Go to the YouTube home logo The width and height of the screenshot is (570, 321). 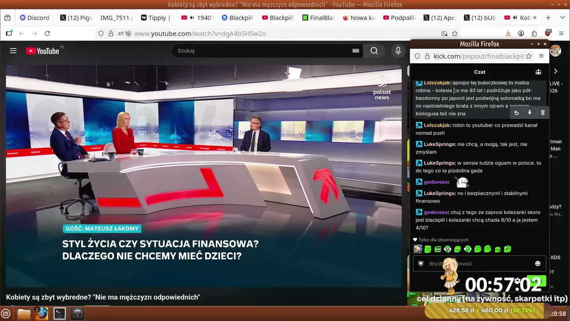pyautogui.click(x=42, y=51)
